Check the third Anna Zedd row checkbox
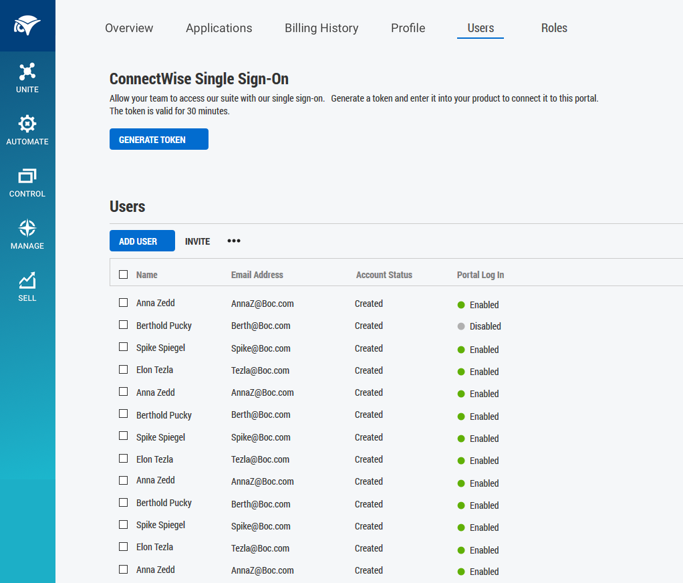683x583 pixels. click(123, 480)
